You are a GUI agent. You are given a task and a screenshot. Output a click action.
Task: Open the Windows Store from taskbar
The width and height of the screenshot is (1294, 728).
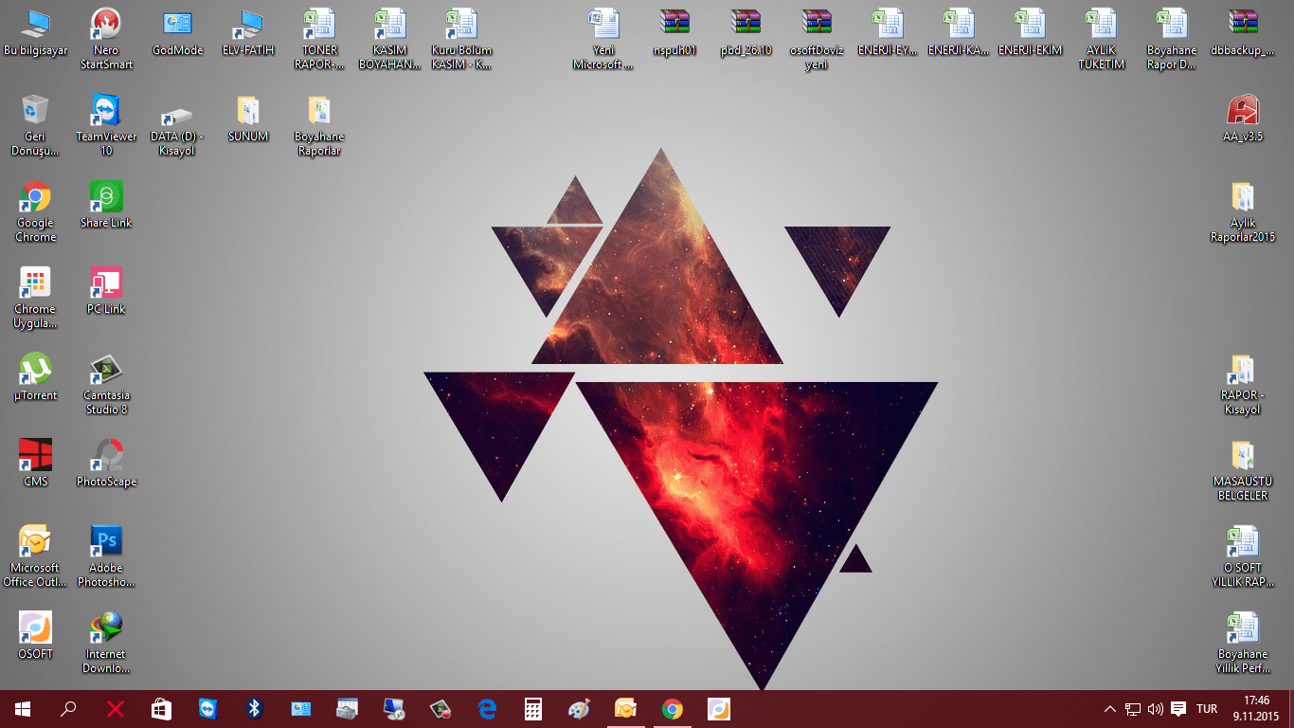pyautogui.click(x=161, y=709)
